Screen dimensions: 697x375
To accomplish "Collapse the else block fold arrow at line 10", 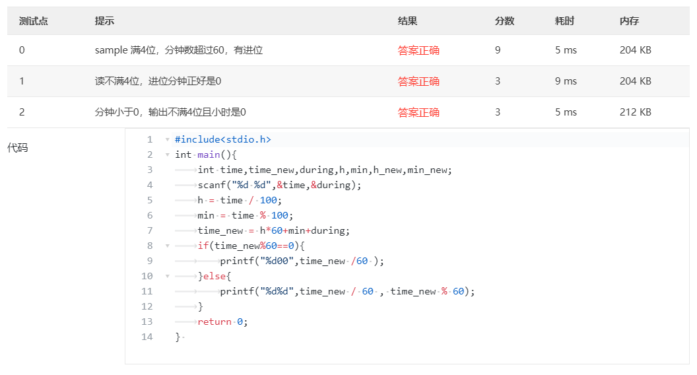I will click(168, 276).
